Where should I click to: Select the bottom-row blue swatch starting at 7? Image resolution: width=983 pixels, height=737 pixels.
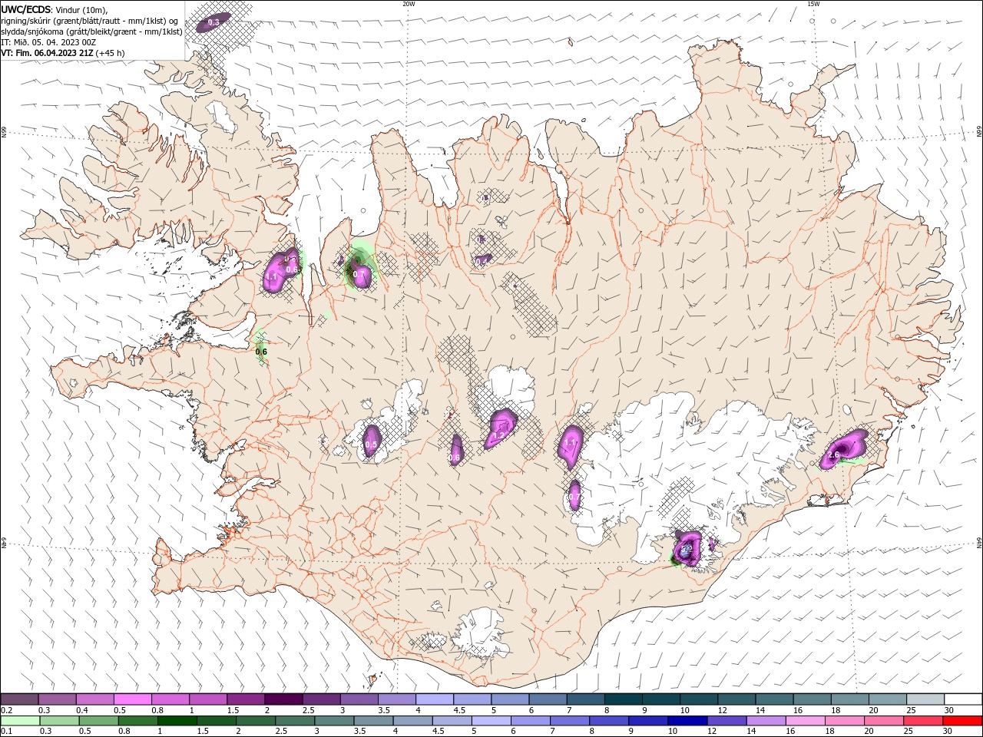click(570, 720)
